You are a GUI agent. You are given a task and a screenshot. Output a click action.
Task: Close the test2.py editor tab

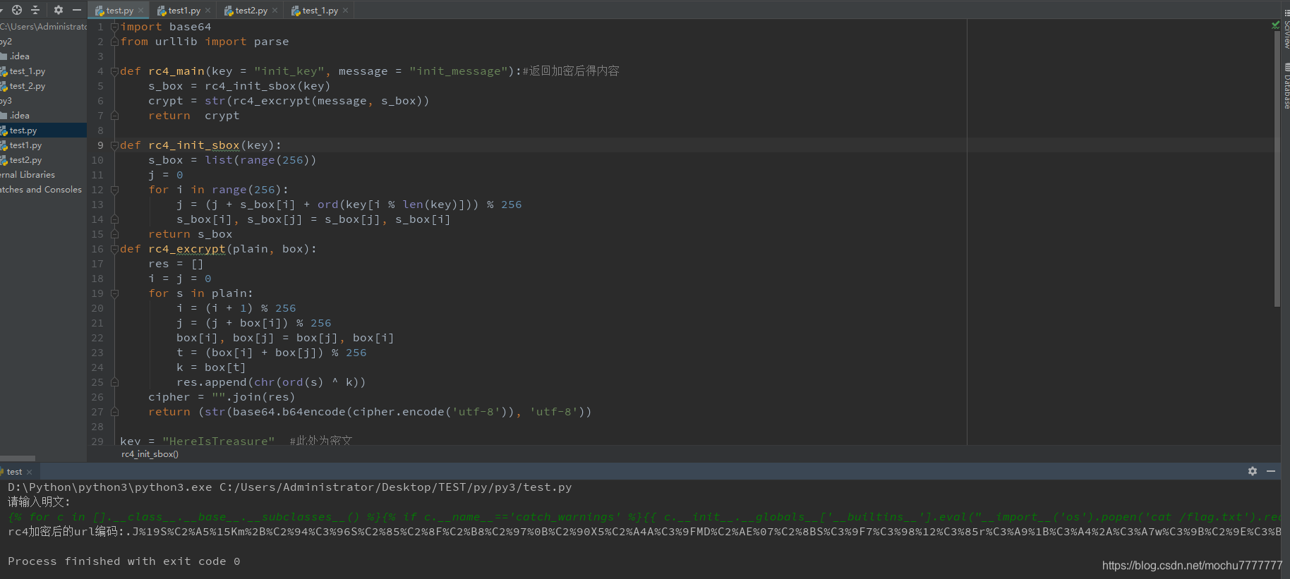click(275, 11)
